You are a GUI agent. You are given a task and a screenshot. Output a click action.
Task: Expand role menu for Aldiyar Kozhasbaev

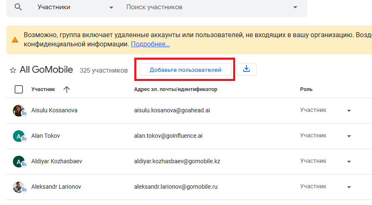pos(349,162)
